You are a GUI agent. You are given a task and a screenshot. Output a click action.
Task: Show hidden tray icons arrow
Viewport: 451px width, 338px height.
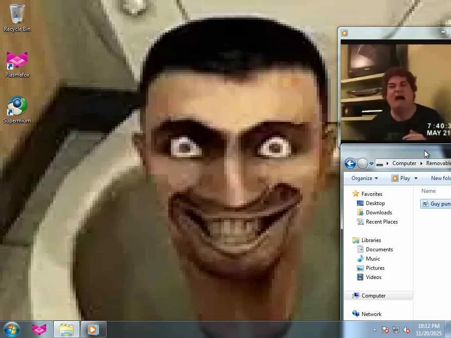pyautogui.click(x=374, y=330)
